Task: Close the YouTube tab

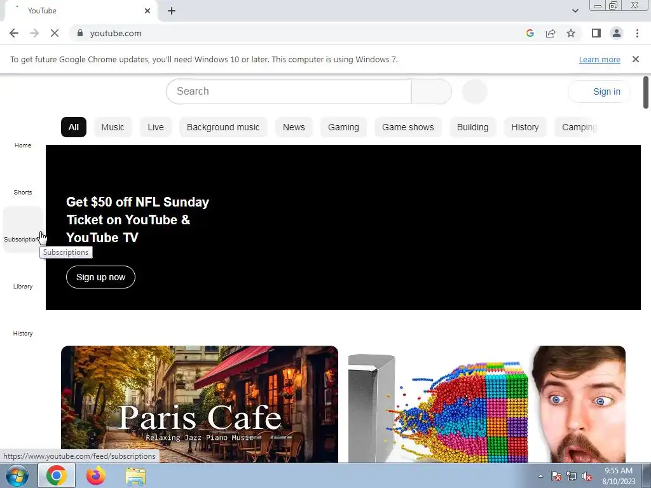Action: (x=147, y=11)
